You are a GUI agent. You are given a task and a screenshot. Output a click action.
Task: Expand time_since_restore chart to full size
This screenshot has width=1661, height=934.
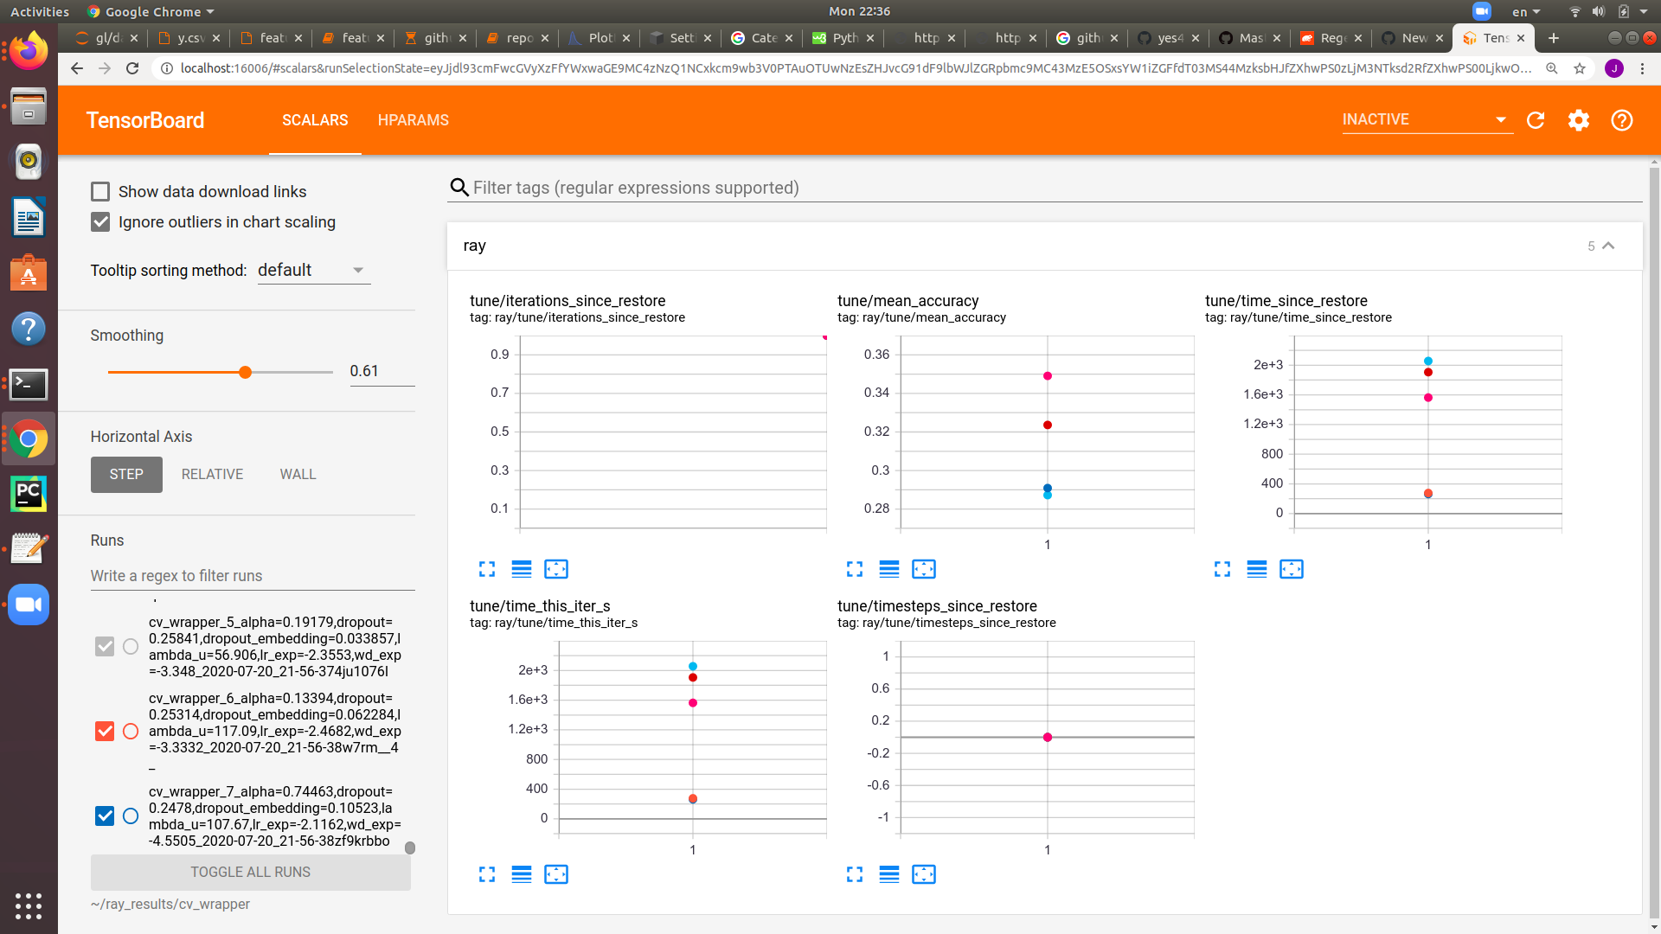tap(1222, 569)
